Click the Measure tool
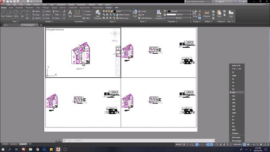 pyautogui.click(x=207, y=14)
